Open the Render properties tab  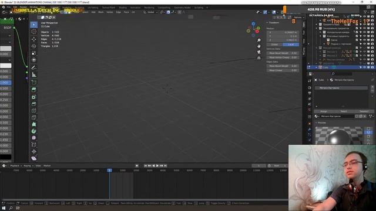[310, 87]
